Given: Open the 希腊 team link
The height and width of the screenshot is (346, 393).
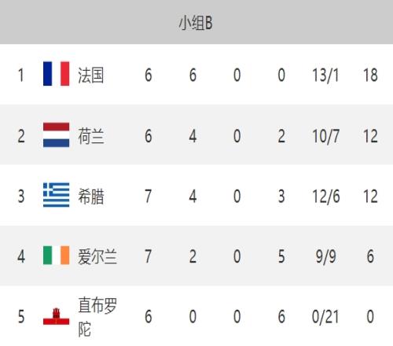Looking at the screenshot, I should tap(91, 196).
